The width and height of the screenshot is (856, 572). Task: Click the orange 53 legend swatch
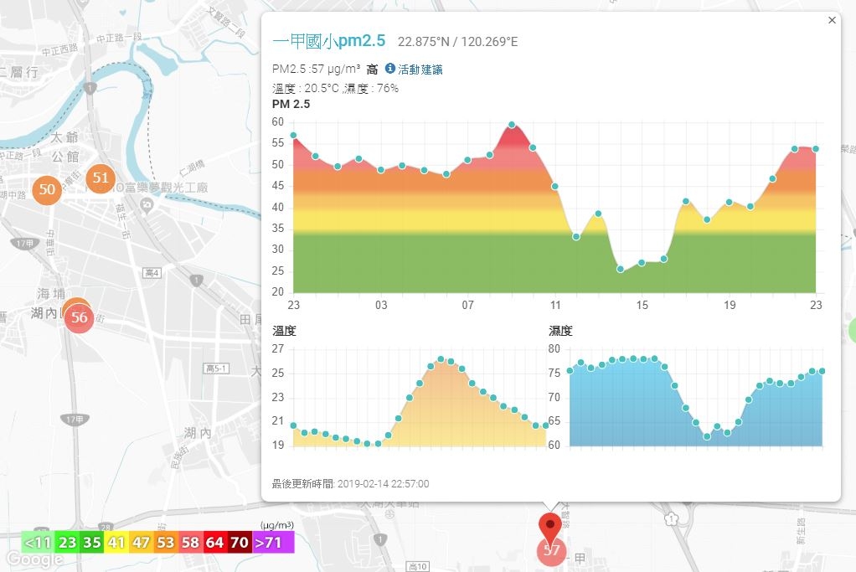[165, 543]
